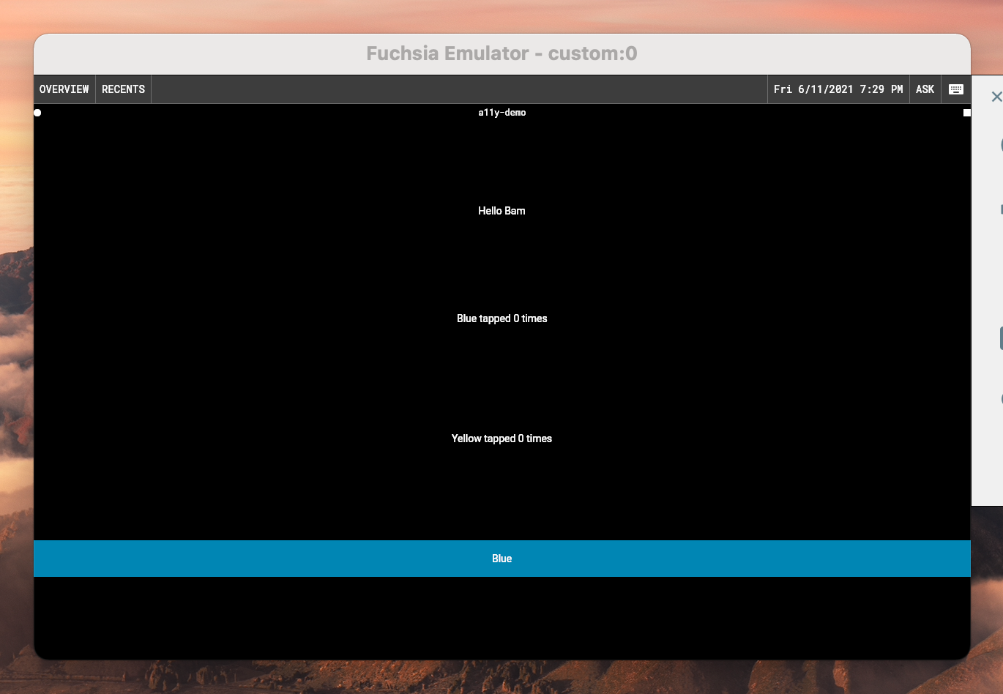Click the Blue tapped 0 times label
Viewport: 1003px width, 694px height.
502,318
